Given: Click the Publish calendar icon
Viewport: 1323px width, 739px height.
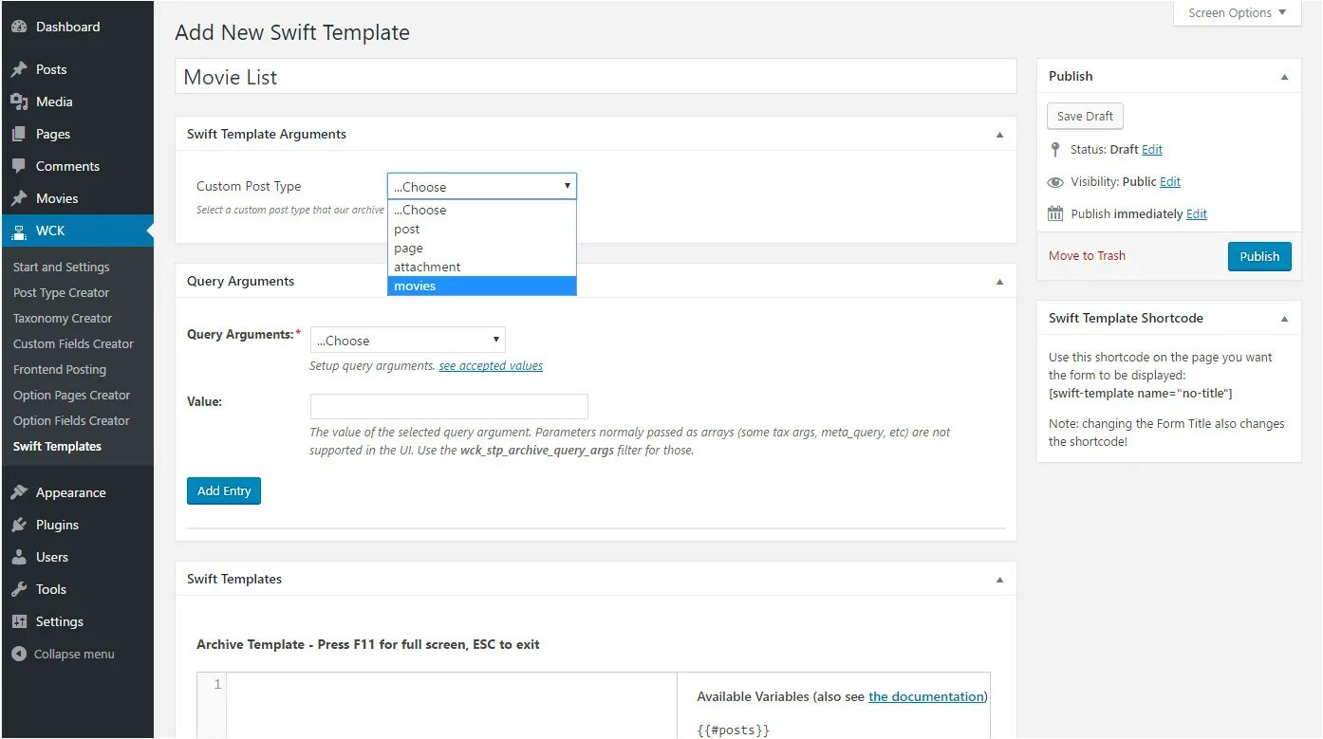Looking at the screenshot, I should (1055, 213).
